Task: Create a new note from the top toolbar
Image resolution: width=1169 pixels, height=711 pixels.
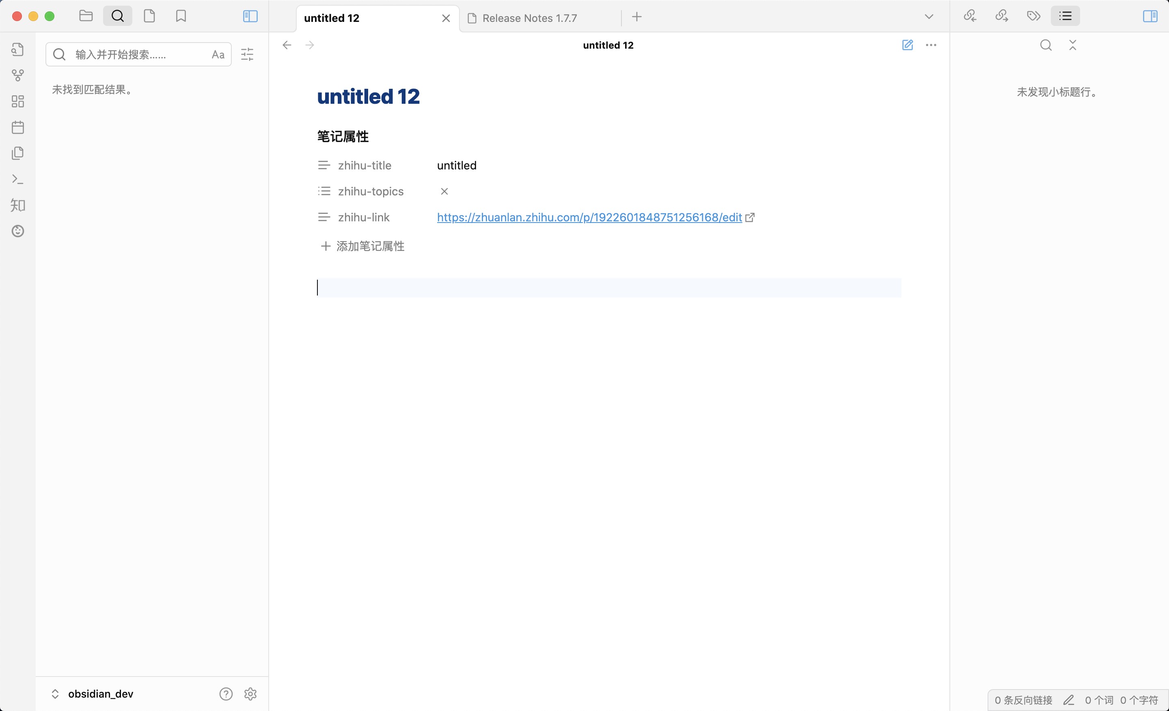Action: (x=149, y=16)
